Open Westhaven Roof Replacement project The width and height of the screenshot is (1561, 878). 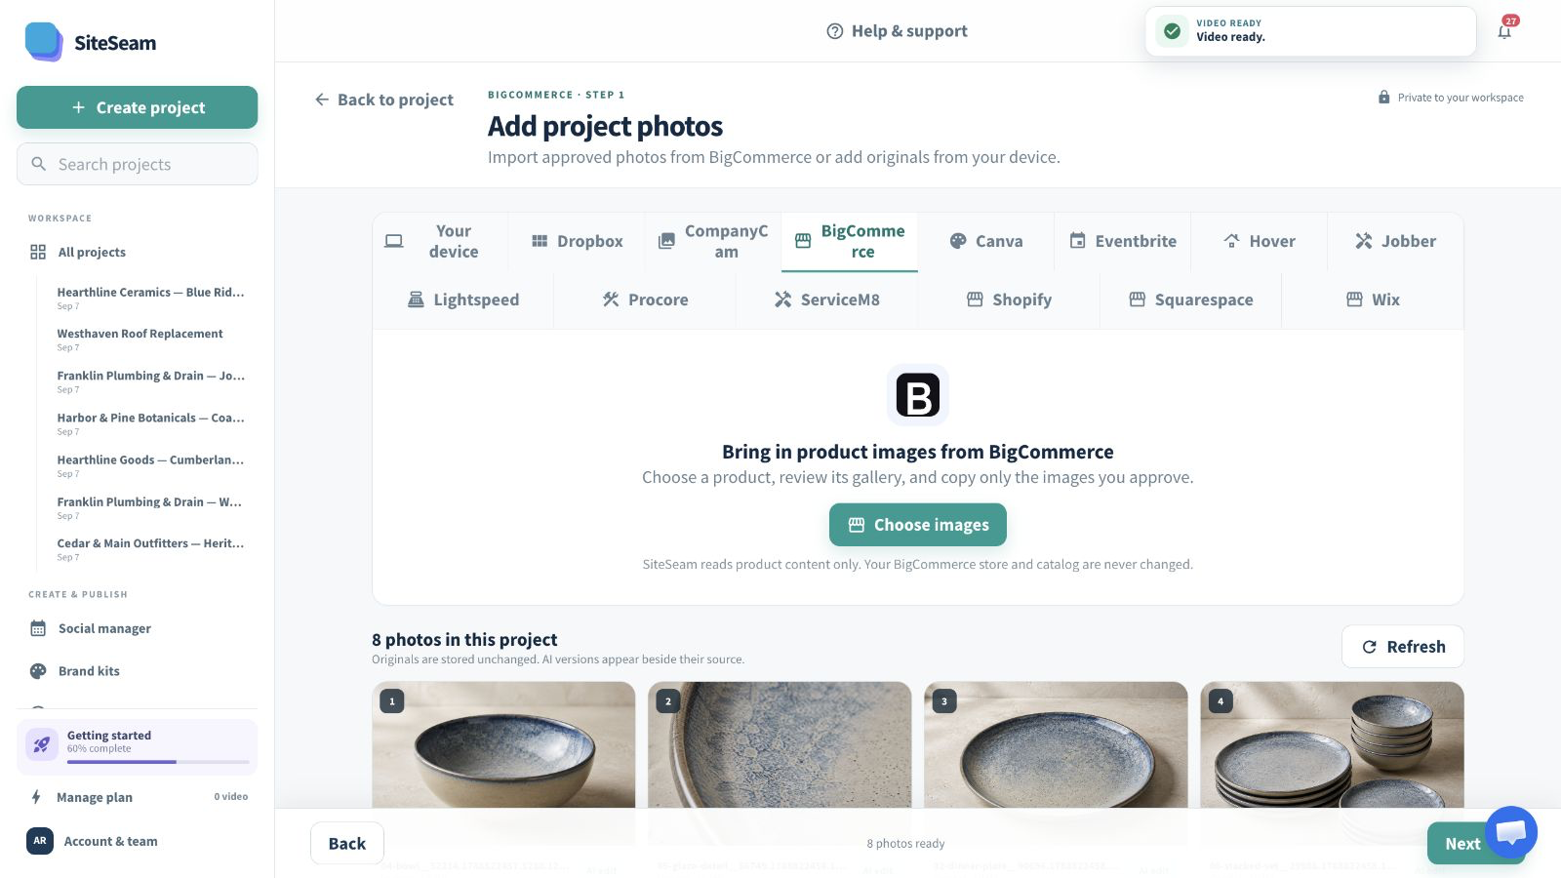click(150, 339)
